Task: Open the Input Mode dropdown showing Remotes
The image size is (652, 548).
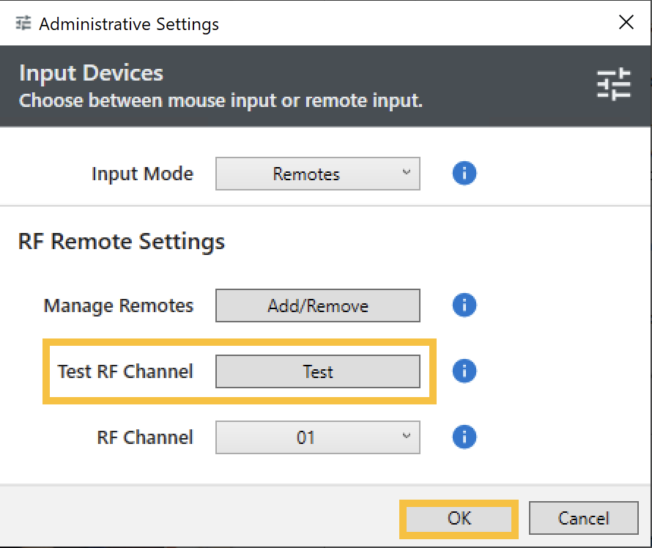Action: 317,174
